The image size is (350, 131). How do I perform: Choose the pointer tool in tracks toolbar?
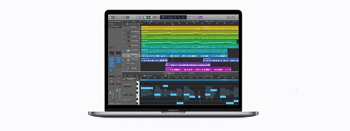click(x=178, y=21)
